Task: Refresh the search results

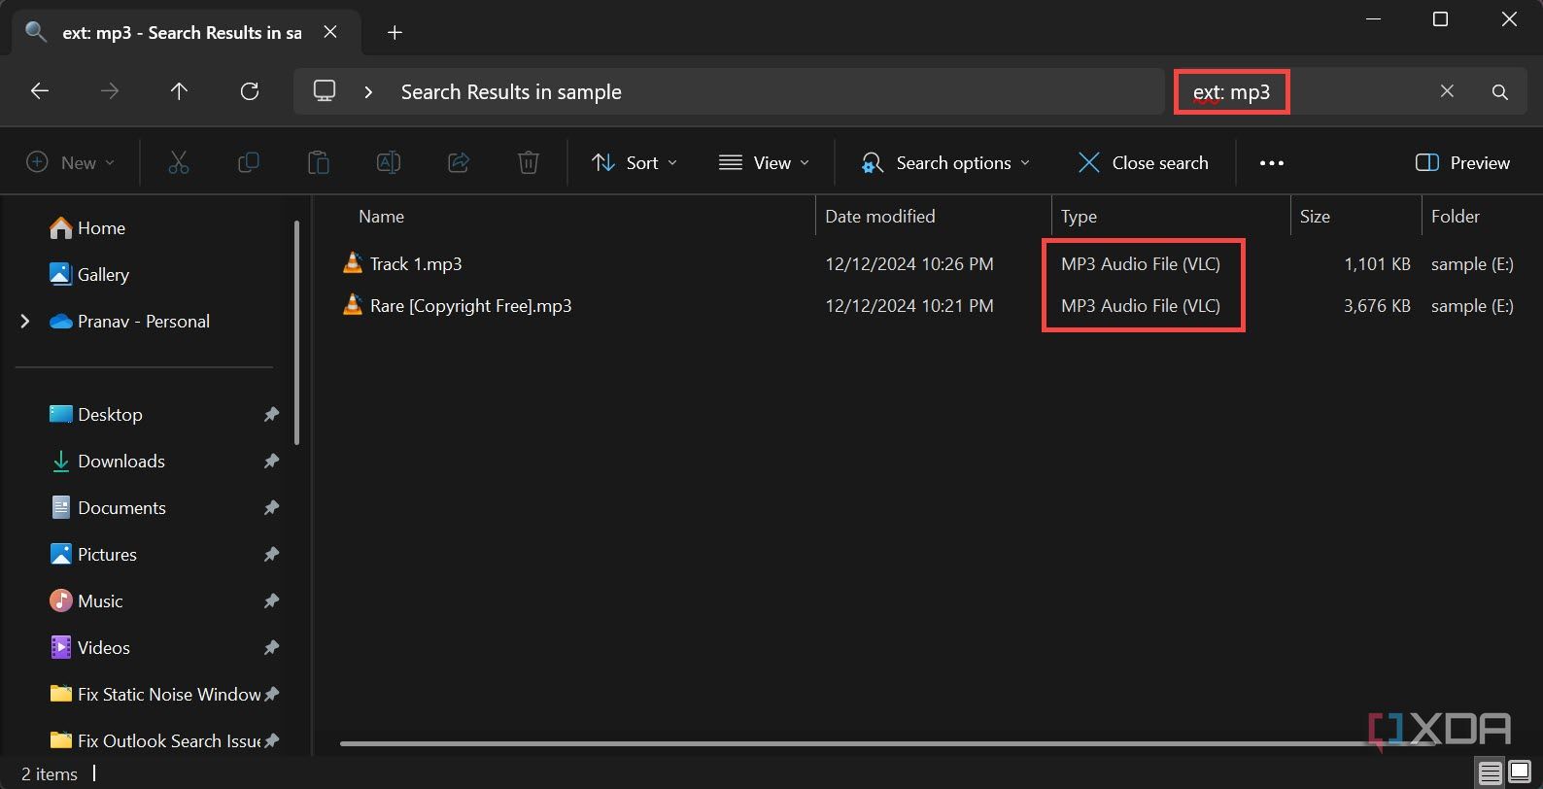Action: (250, 91)
